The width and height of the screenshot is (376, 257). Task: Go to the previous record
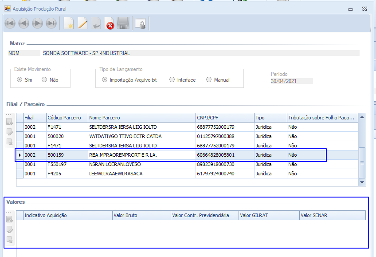click(23, 24)
